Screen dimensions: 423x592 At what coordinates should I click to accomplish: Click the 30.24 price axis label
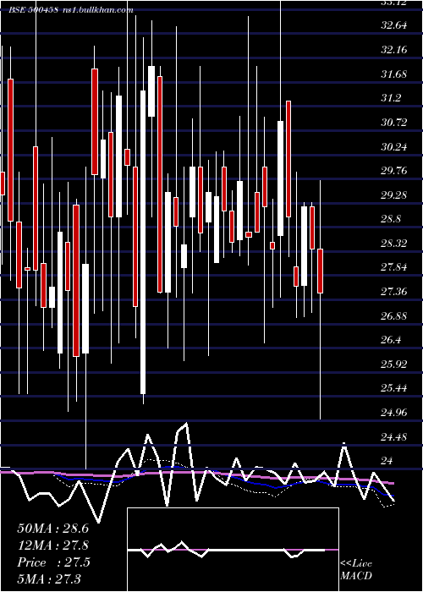point(394,146)
